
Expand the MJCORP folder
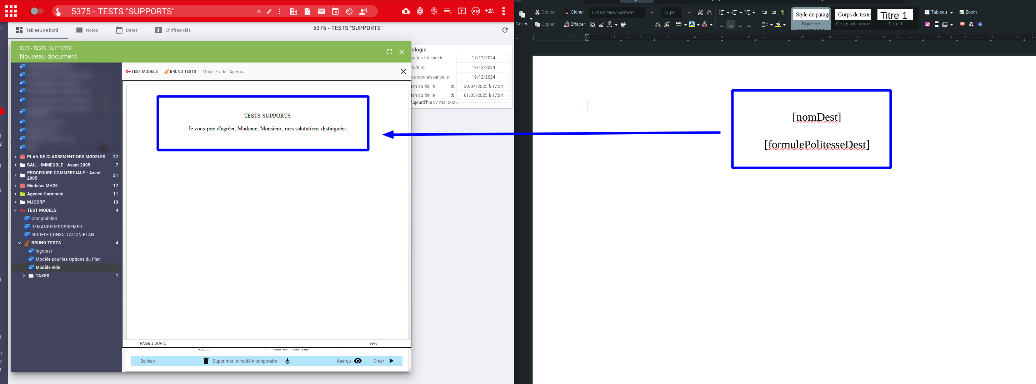click(15, 202)
